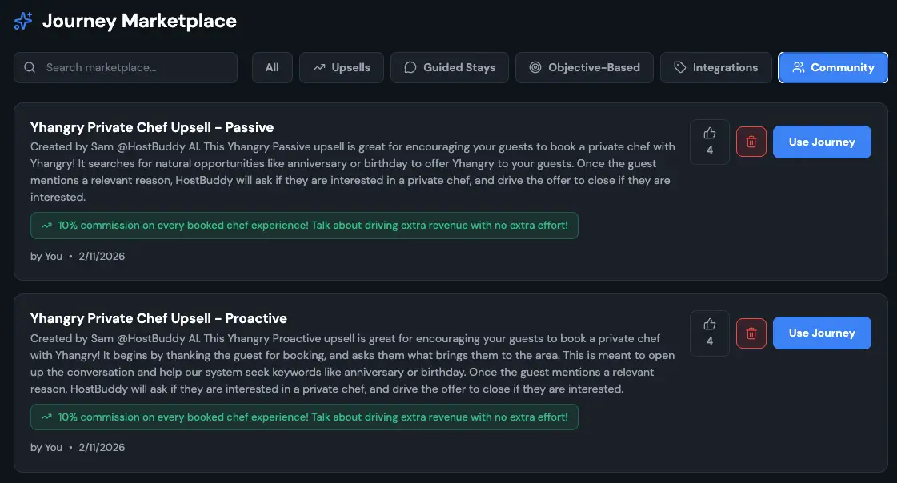
Task: Switch to the All filter
Action: tap(272, 67)
